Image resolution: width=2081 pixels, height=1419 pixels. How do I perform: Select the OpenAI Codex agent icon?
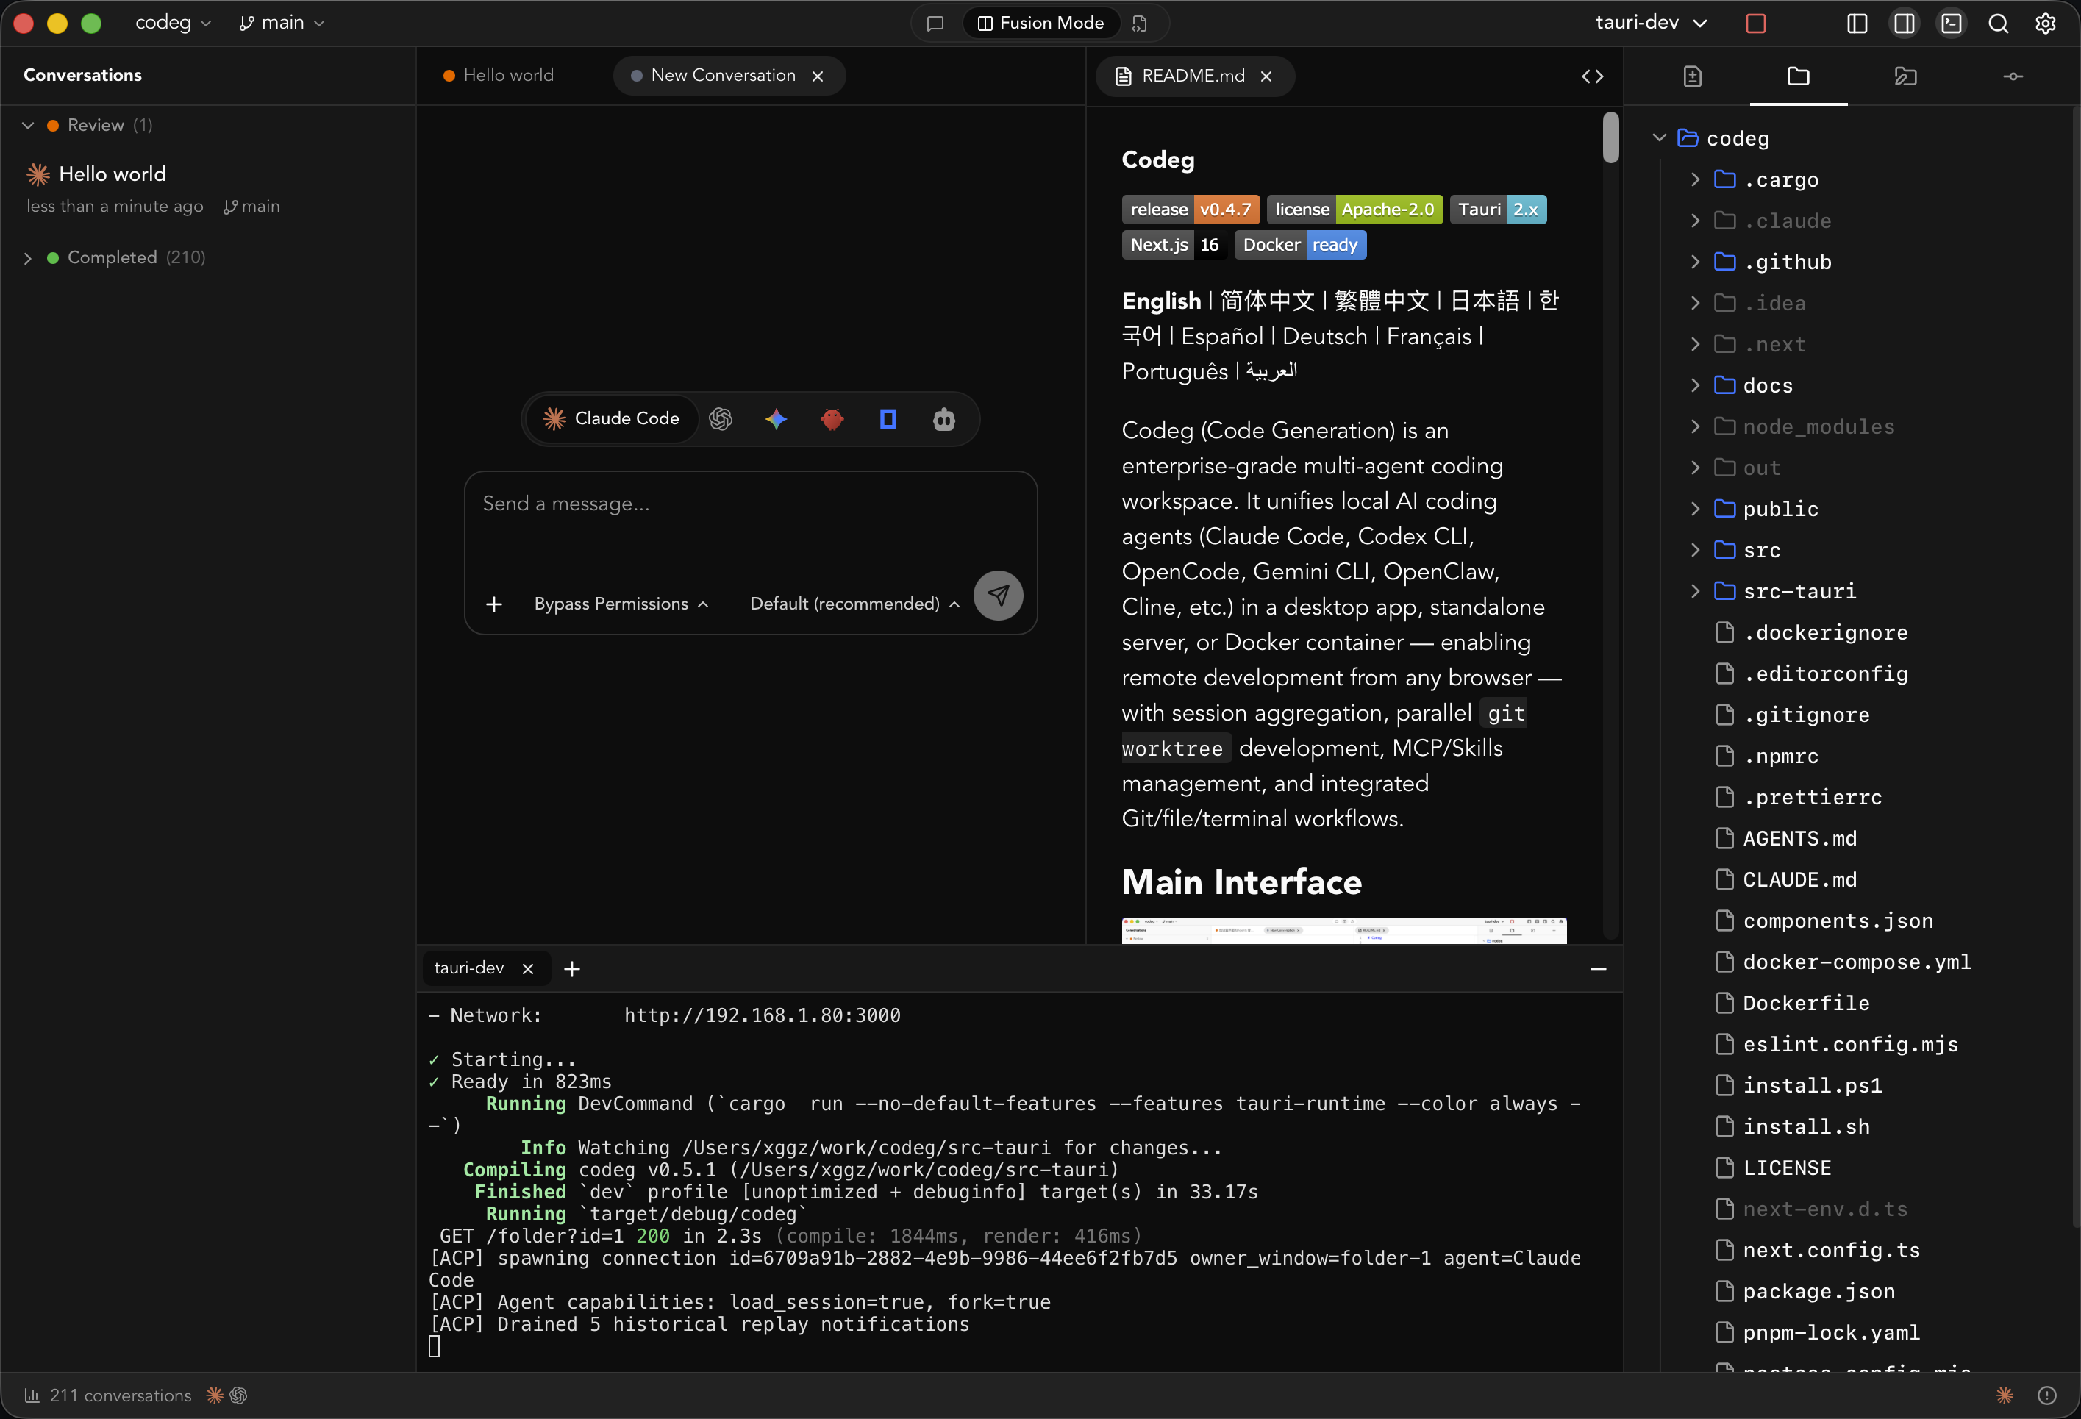[x=721, y=419]
